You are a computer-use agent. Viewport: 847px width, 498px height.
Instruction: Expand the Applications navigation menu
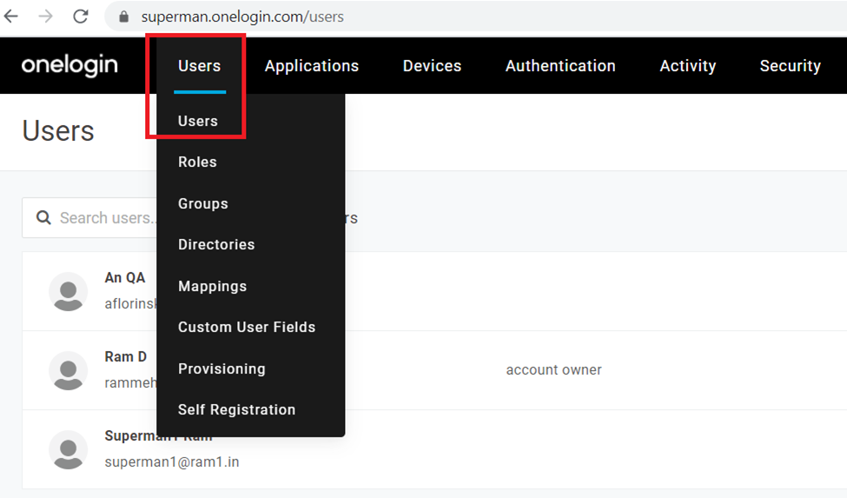tap(311, 66)
